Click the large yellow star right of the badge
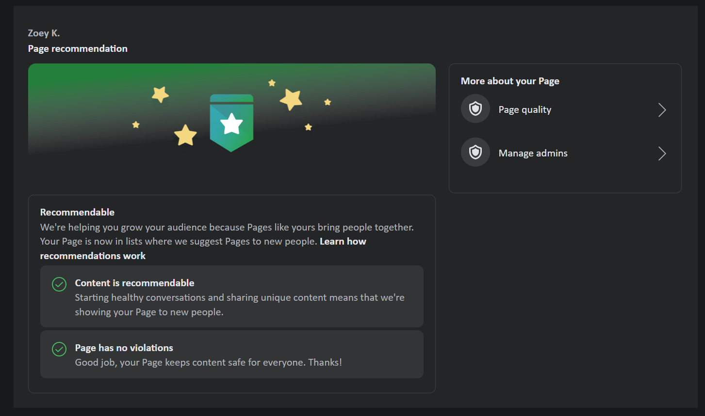 [291, 99]
